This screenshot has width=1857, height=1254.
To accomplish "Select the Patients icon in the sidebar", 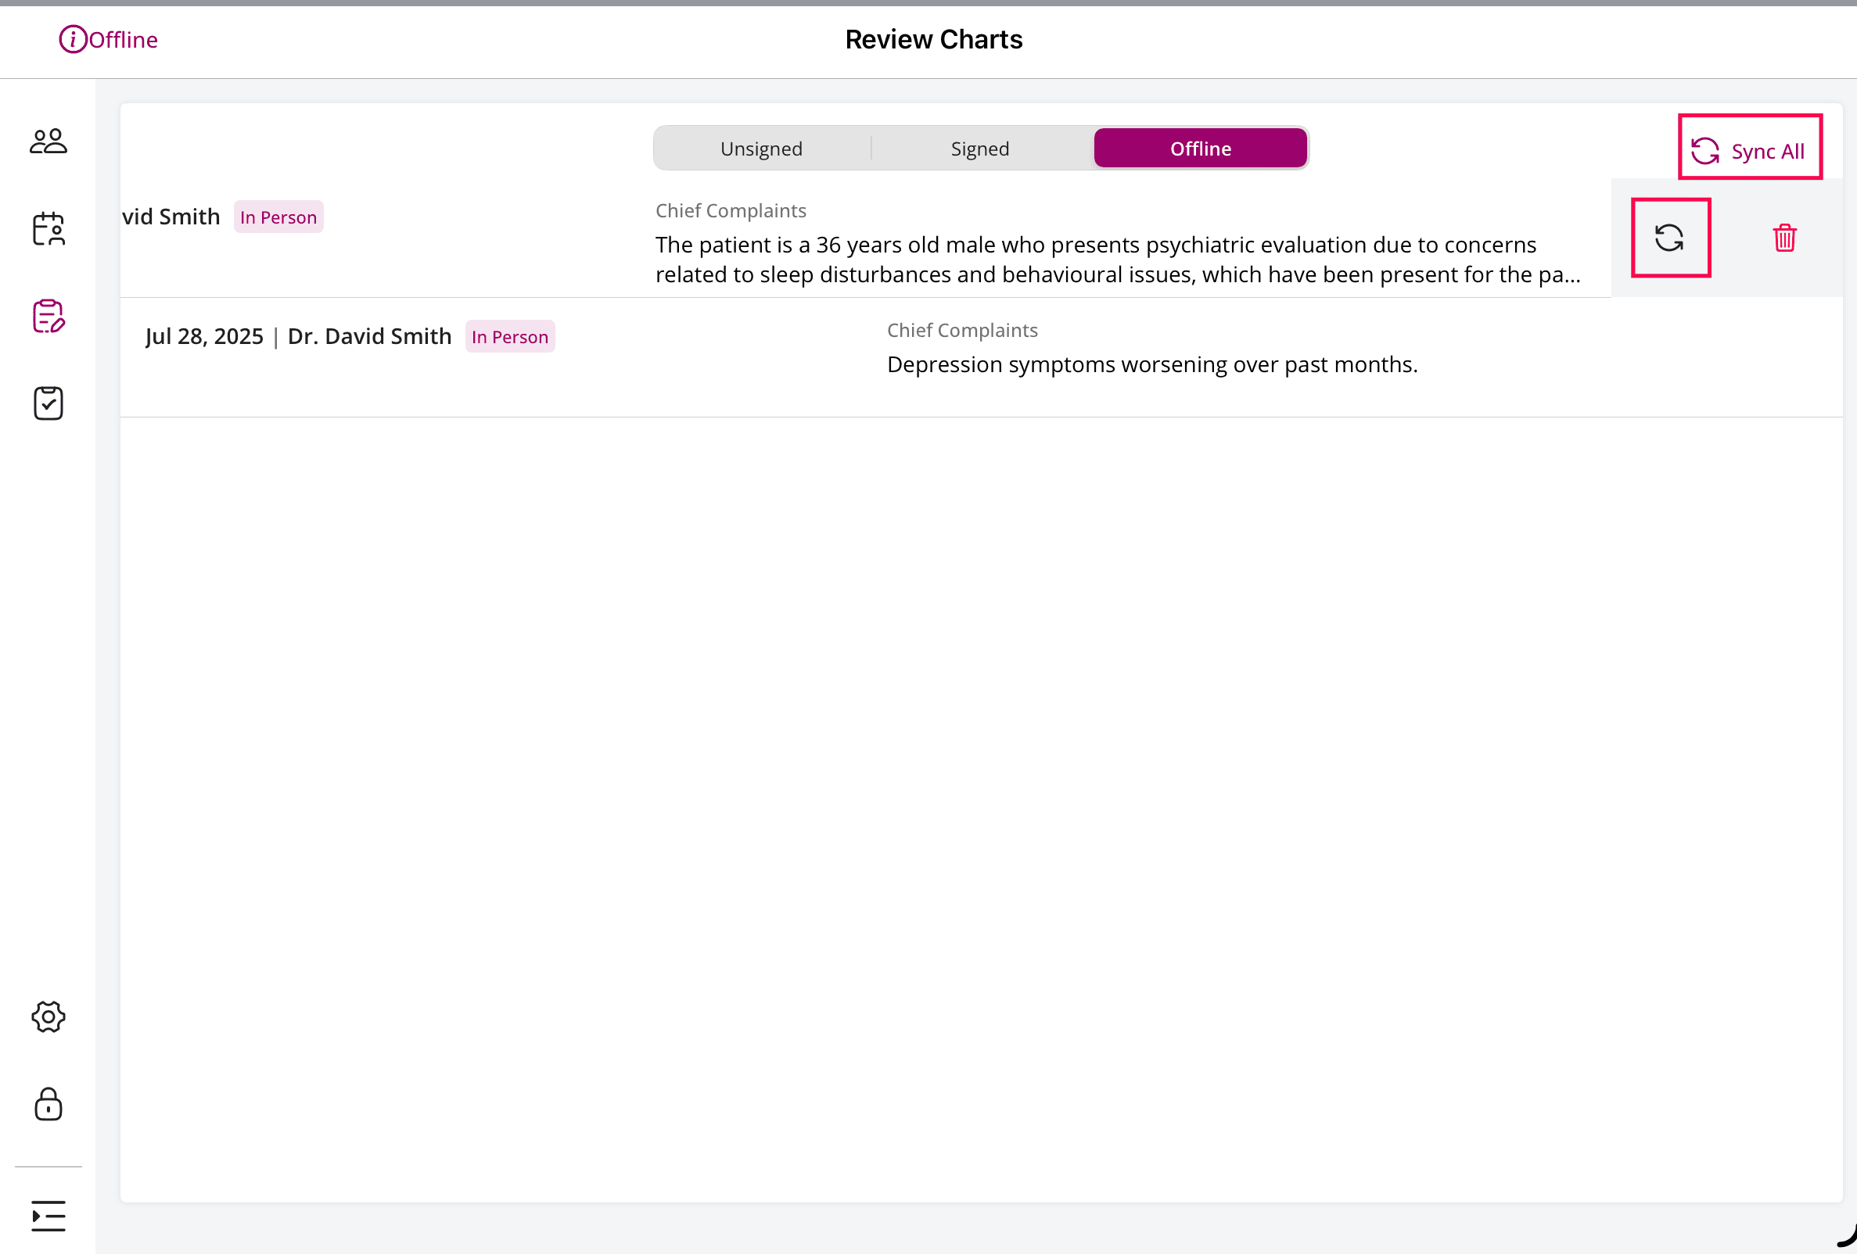I will click(x=47, y=141).
